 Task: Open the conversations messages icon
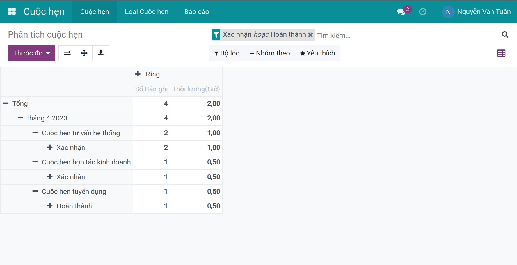tap(401, 12)
